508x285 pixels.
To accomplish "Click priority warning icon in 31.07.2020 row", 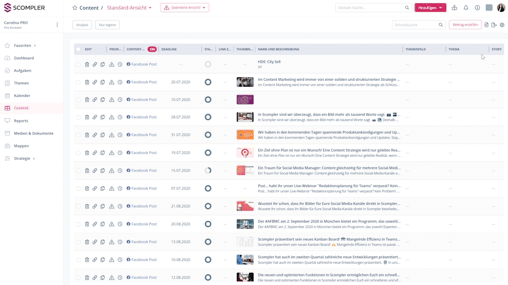I will tap(112, 135).
